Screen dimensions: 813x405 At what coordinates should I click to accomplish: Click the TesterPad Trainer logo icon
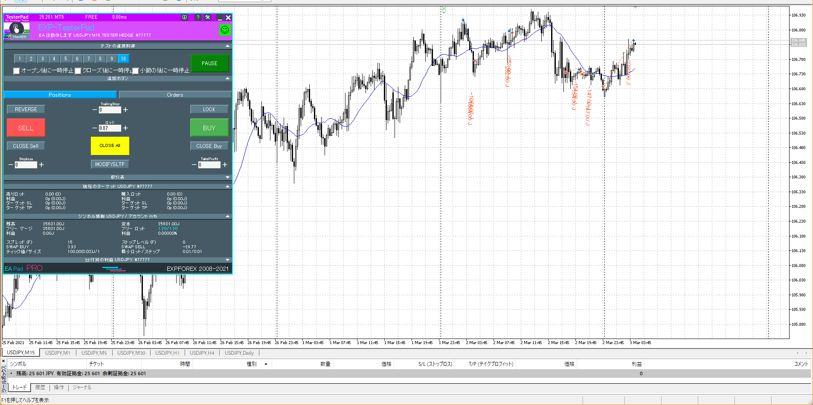(16, 30)
